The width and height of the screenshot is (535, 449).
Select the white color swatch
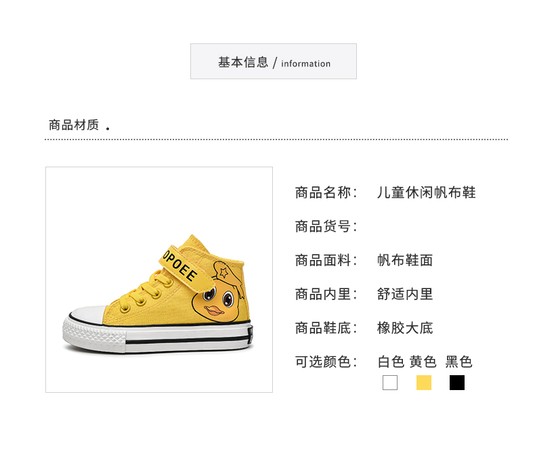click(x=390, y=383)
